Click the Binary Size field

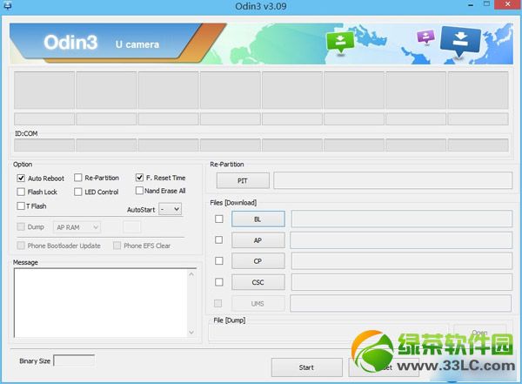click(x=74, y=360)
